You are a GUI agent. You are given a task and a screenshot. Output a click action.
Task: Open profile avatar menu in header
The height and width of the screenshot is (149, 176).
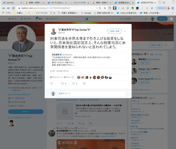click(152, 19)
